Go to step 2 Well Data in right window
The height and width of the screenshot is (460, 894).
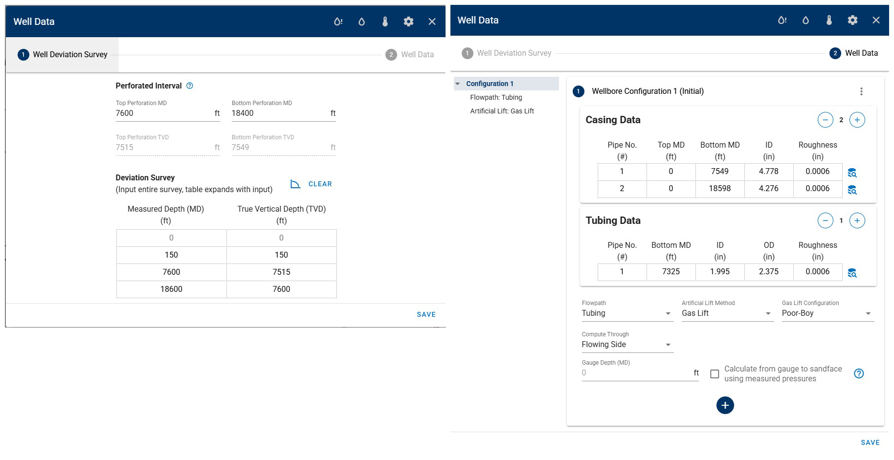tap(854, 53)
